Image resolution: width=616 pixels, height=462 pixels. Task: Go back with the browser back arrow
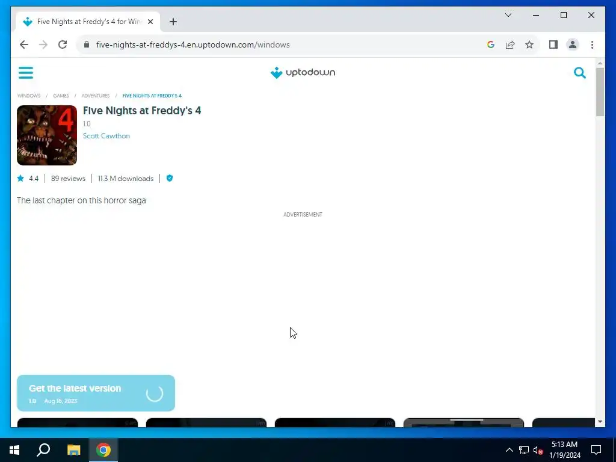pos(24,45)
